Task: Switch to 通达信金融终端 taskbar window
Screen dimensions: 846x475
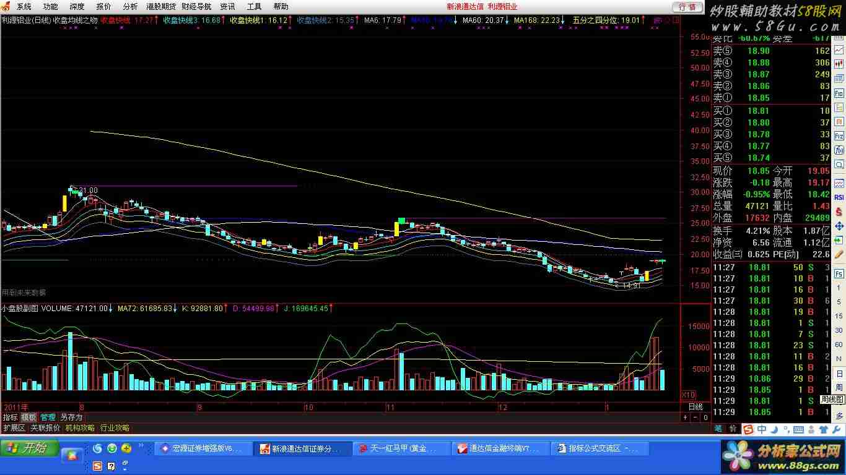Action: tap(500, 449)
